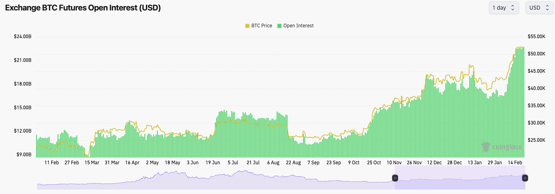Select the '14 Feb' x-axis date label
Screen dimensions: 555x194
(x=515, y=163)
